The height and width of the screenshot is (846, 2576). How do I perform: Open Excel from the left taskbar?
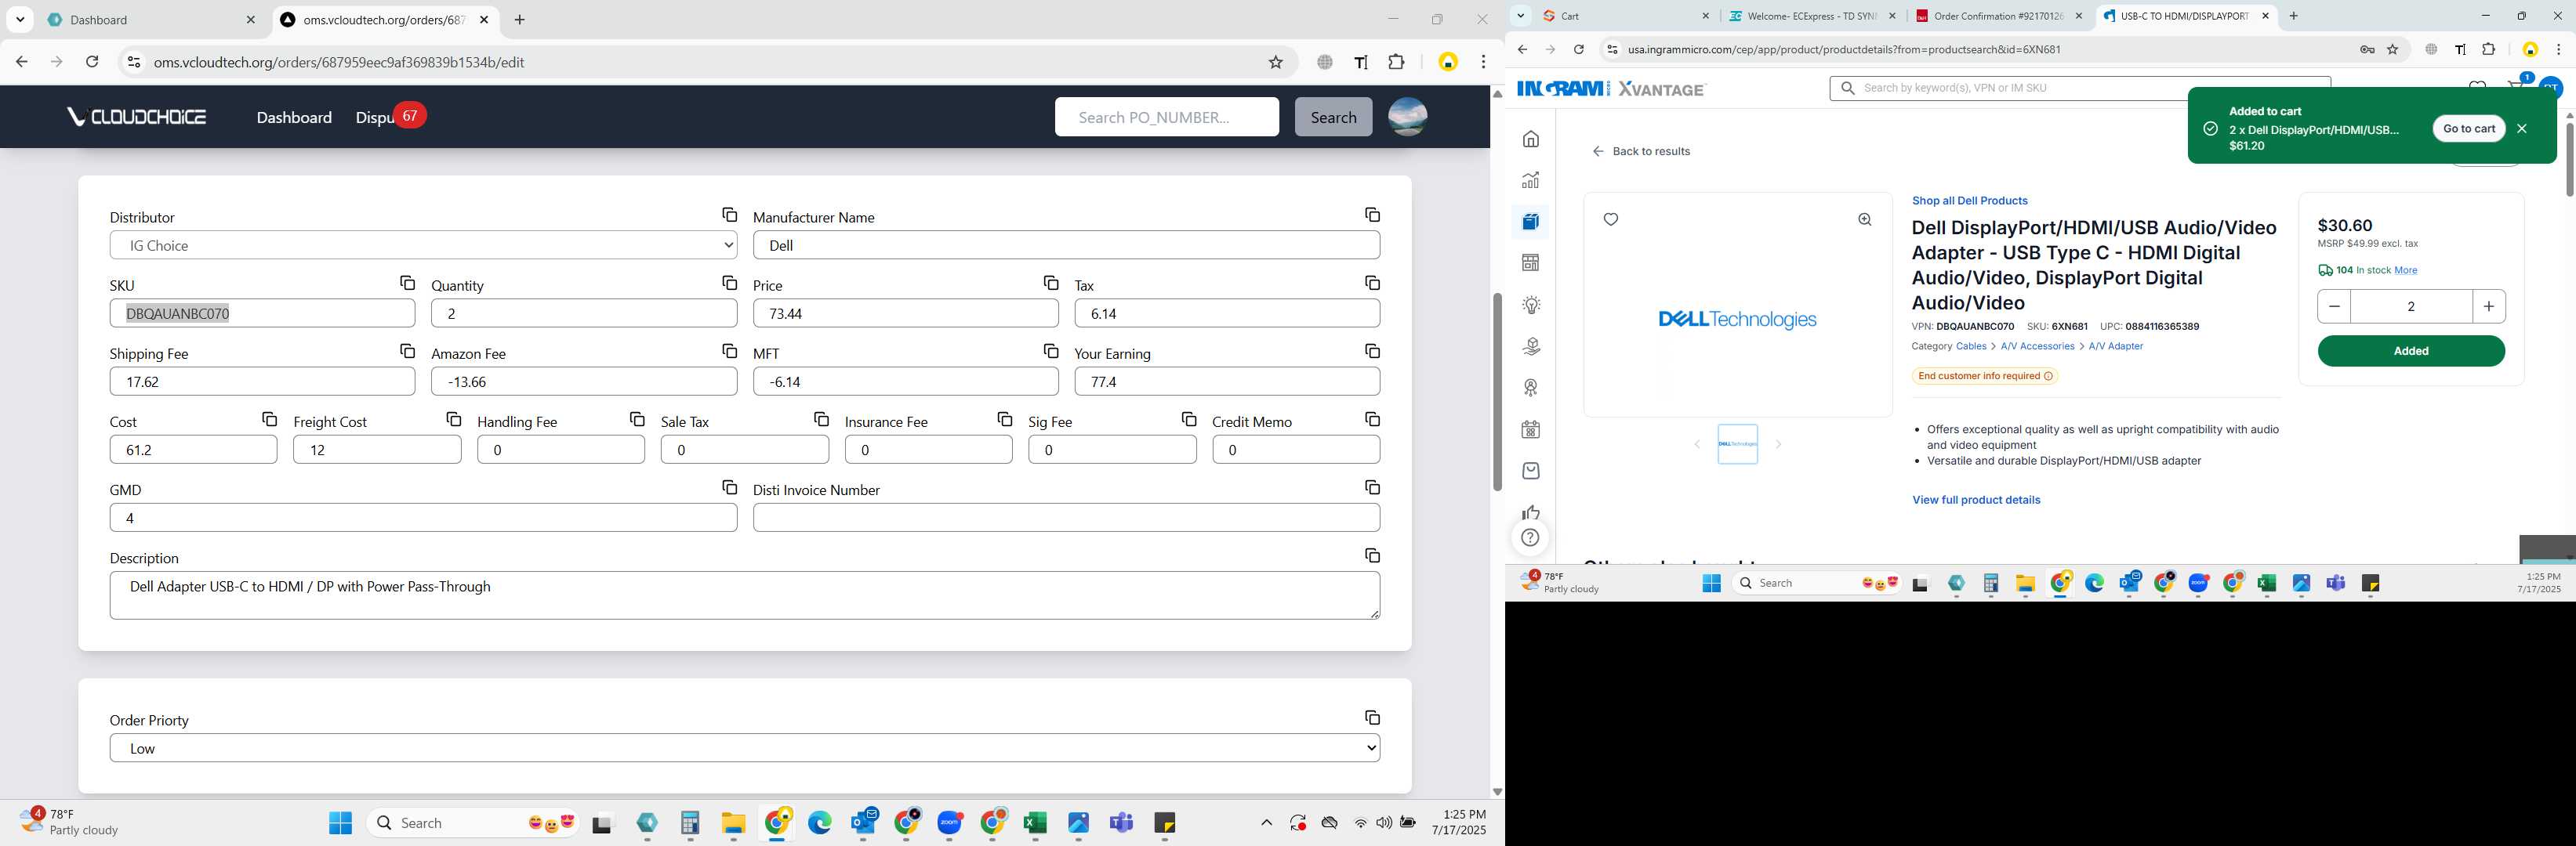click(x=1034, y=822)
